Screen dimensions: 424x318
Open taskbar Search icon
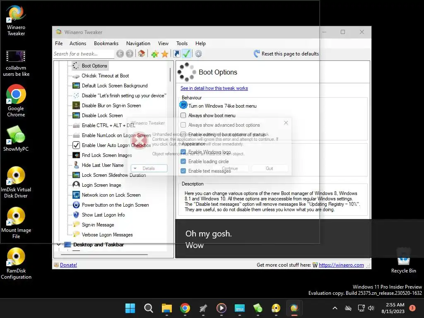click(149, 308)
